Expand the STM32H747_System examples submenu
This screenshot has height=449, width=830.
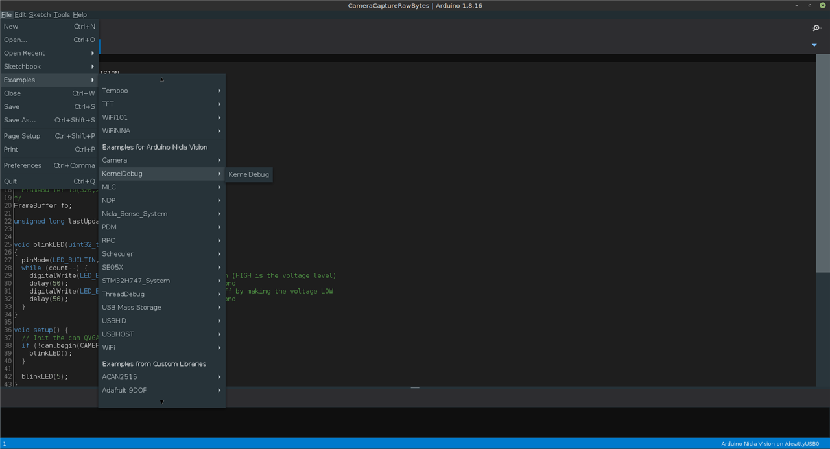click(x=161, y=281)
